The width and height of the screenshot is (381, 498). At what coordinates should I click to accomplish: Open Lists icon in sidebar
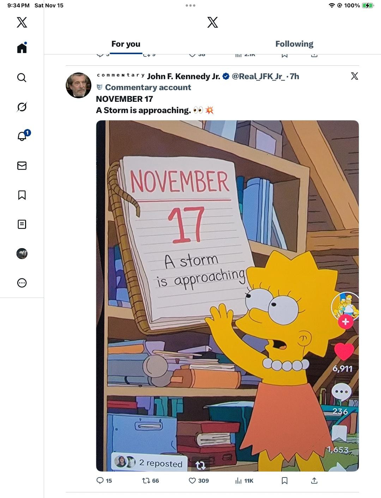[x=22, y=224]
